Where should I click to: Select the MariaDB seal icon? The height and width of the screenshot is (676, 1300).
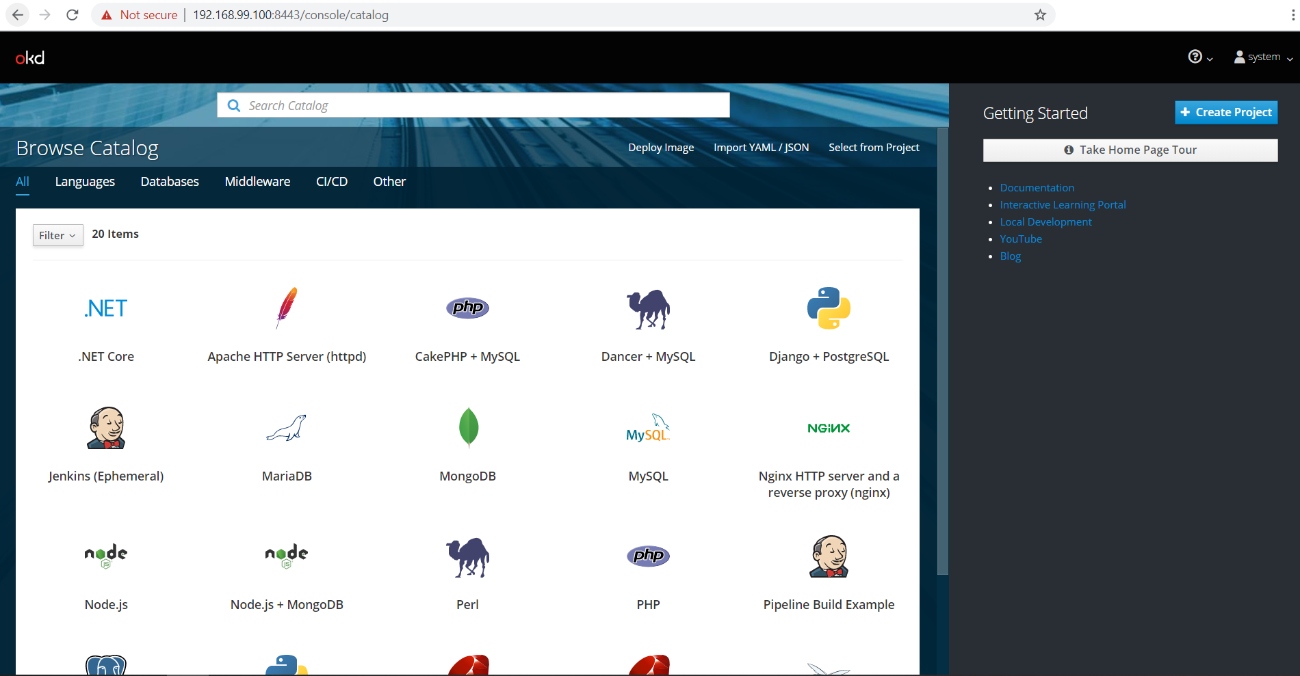[x=287, y=428]
